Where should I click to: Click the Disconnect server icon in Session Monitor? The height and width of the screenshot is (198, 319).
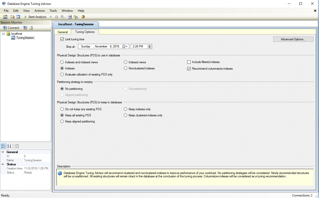coord(25,28)
